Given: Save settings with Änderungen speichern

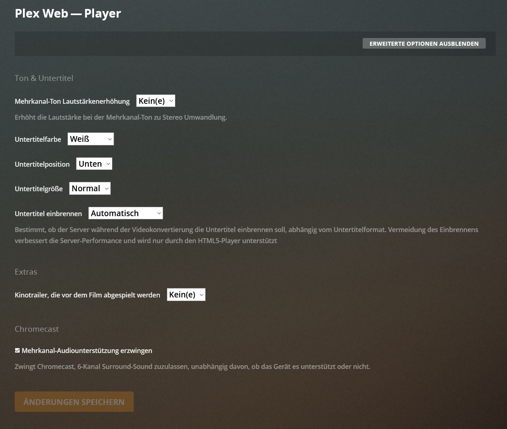Looking at the screenshot, I should coord(74,402).
